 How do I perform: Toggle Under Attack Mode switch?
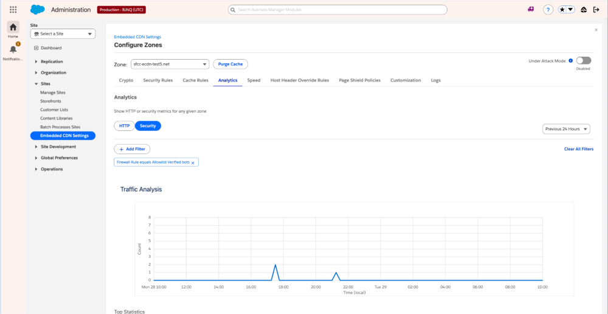tap(584, 61)
